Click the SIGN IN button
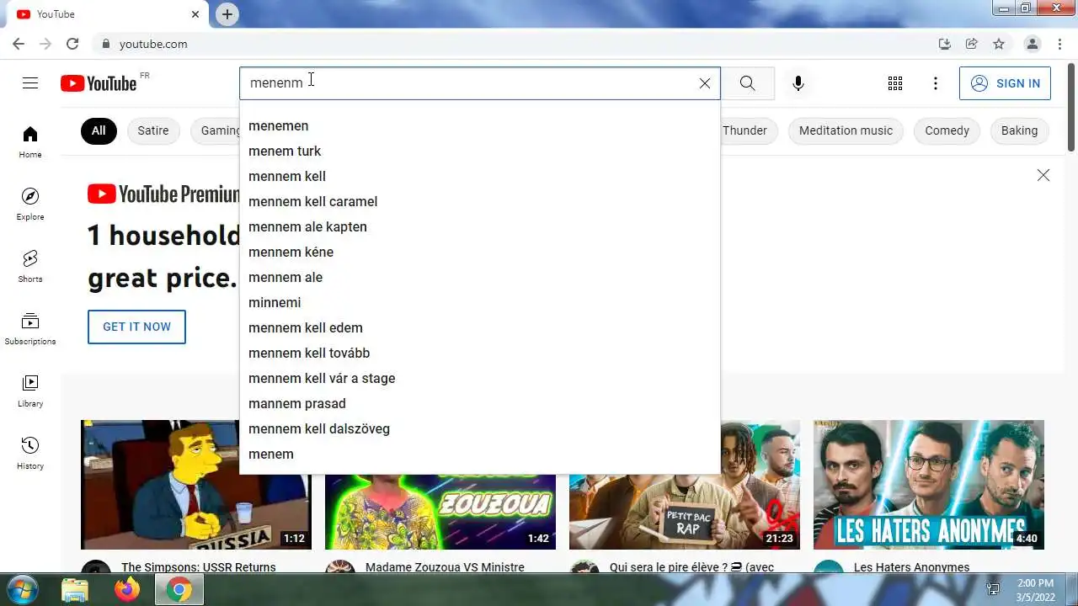 coord(1005,83)
